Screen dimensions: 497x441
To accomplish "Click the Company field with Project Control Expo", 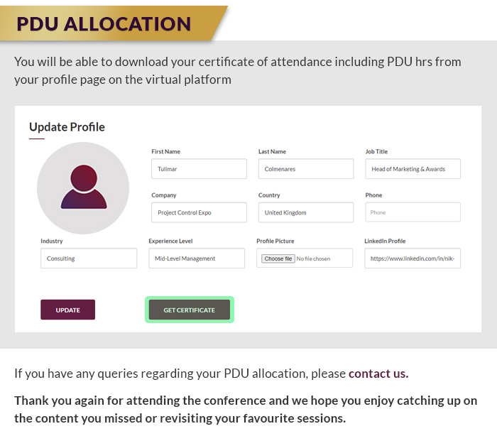I will [199, 212].
